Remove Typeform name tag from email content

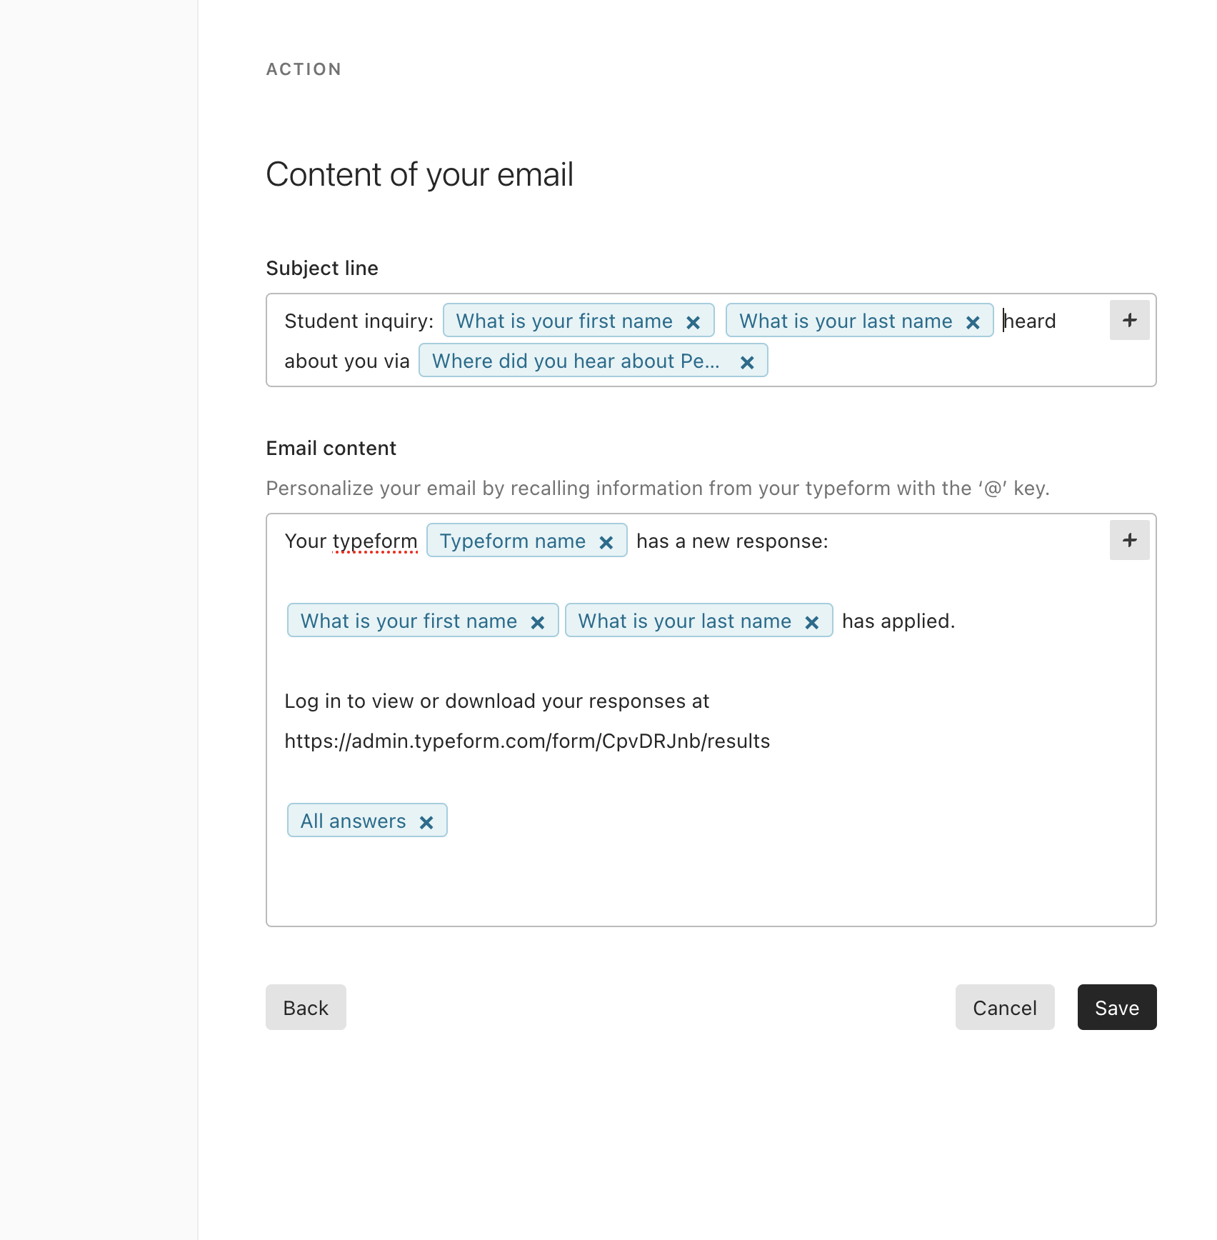click(x=606, y=542)
